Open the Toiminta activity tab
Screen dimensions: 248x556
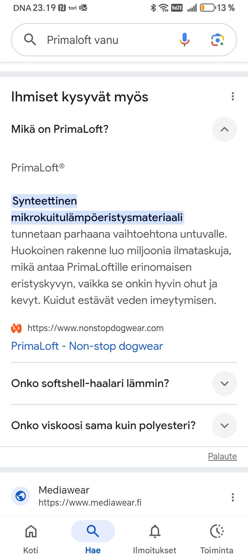coord(217,537)
